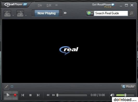Skip to the next track
Viewport: 138px width, 102px height.
point(38,95)
